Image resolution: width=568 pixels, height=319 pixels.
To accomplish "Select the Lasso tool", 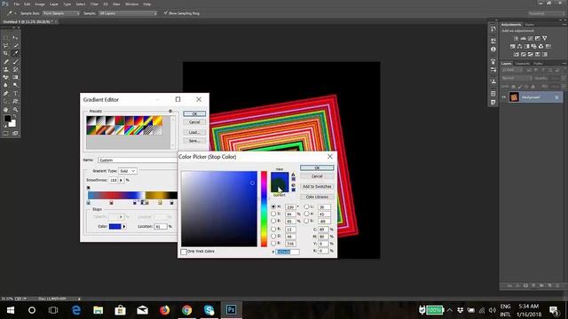I will (x=6, y=45).
